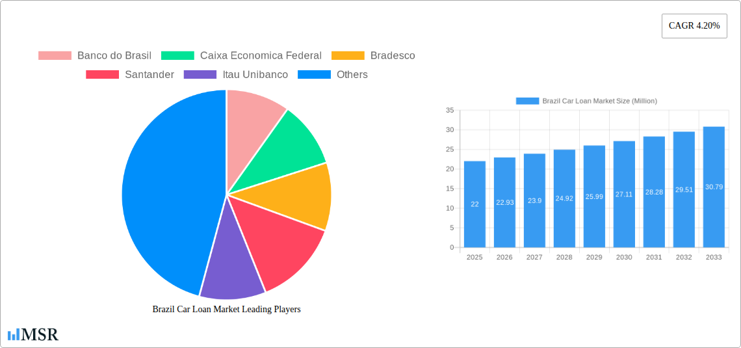
Task: Click the 35 y-axis label
Action: (x=450, y=110)
